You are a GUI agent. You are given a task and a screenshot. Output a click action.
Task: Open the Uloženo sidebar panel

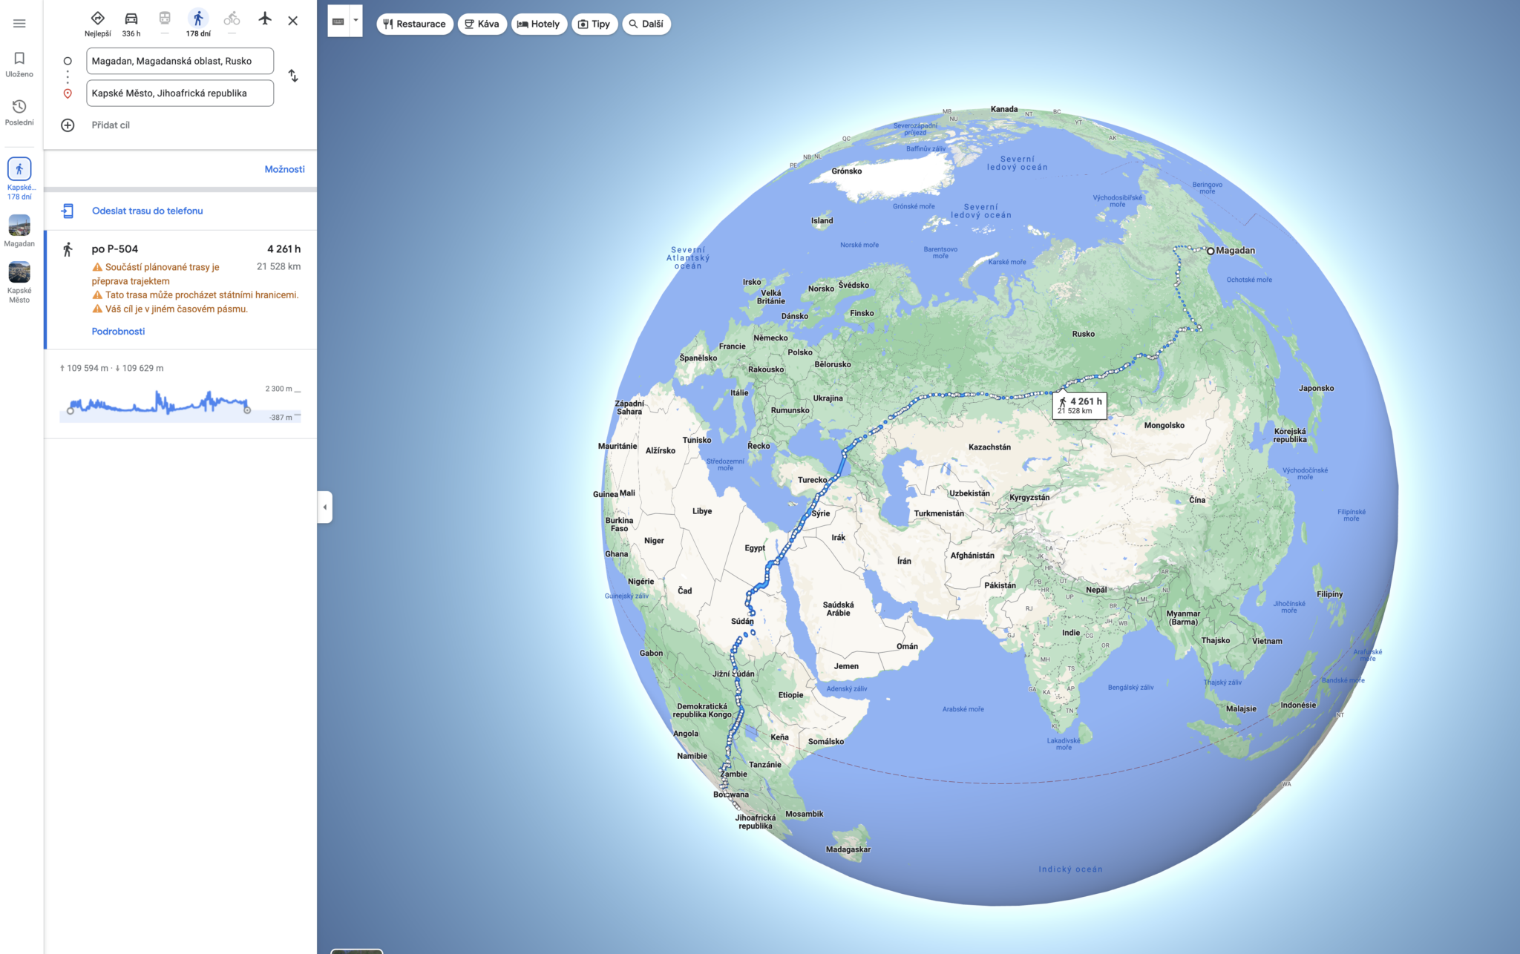[19, 63]
